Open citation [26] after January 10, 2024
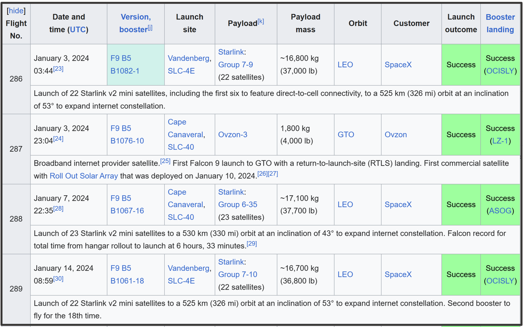The height and width of the screenshot is (327, 523). [262, 174]
